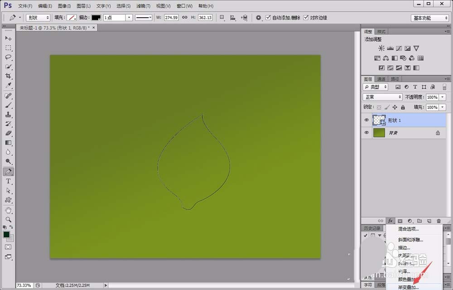Uncheck the 自动添加/删除 checkbox

269,18
